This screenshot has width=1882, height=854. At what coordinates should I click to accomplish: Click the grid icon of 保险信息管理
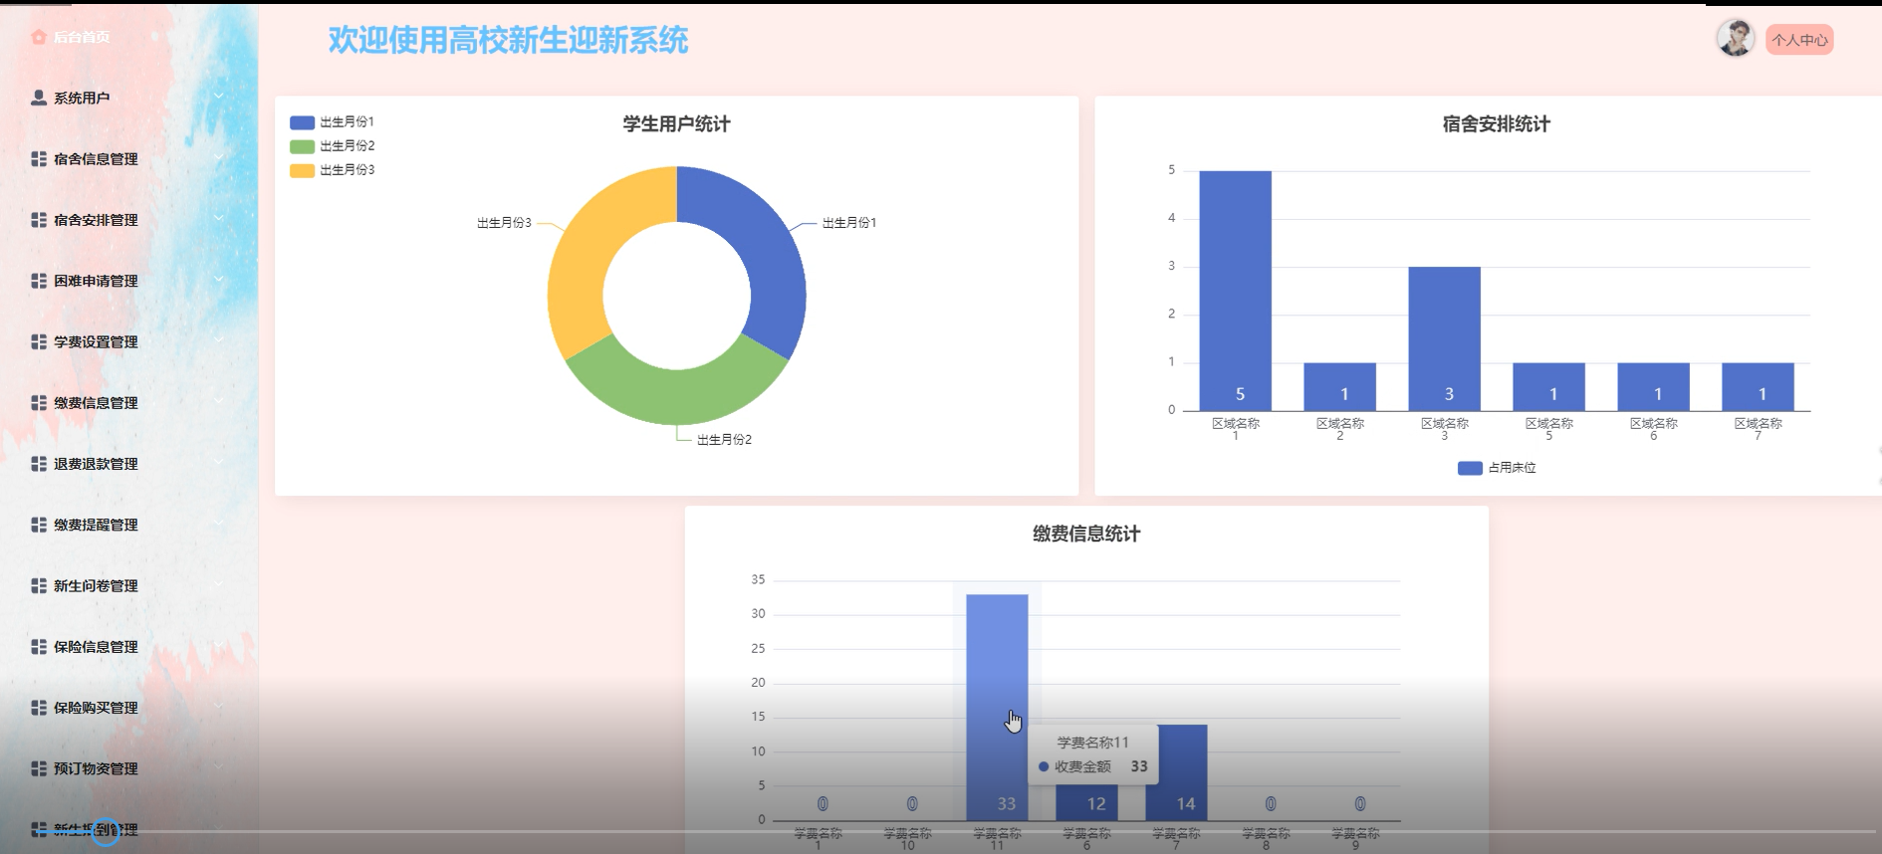click(39, 647)
